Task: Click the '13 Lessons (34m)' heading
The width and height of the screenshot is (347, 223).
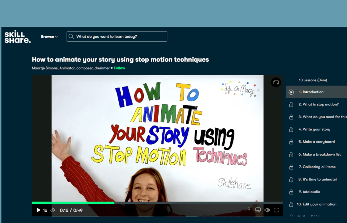Action: 313,80
